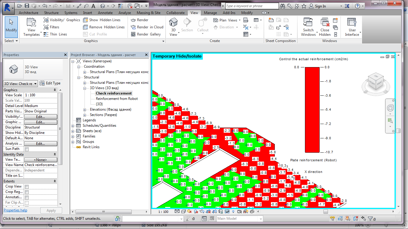
Task: Click Apply in the Properties palette
Action: [51, 210]
